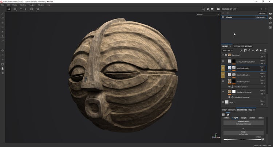Image resolution: width=273 pixels, height=147 pixels.
Task: Toggle the symmetry icon in top toolbar
Action: point(21,9)
